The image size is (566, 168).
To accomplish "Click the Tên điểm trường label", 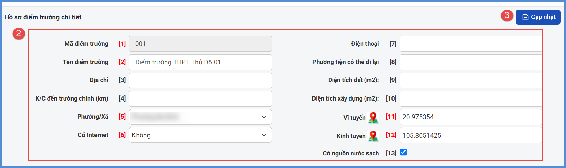I will pyautogui.click(x=86, y=62).
